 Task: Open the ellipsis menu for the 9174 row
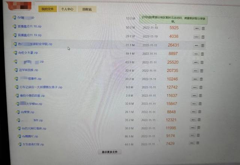pos(192,135)
